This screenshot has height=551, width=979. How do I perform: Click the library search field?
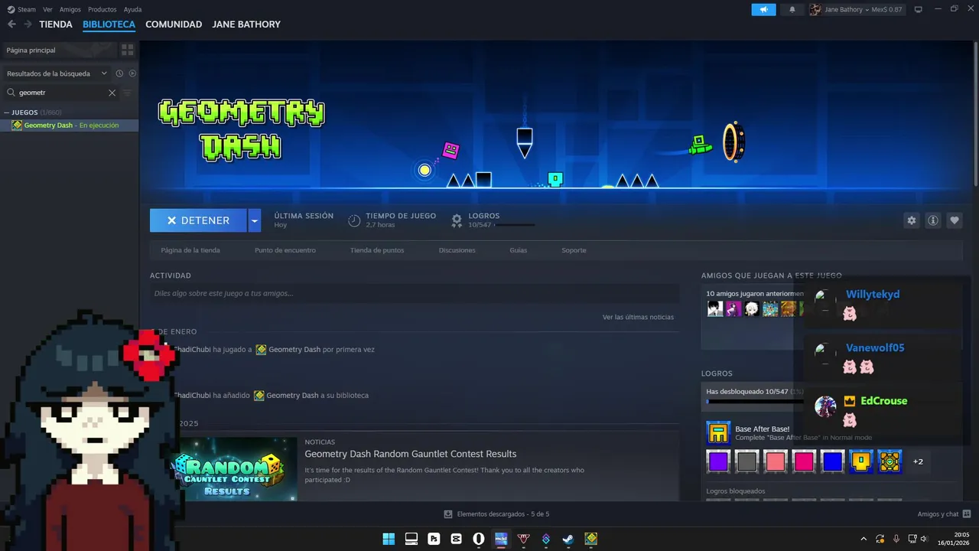61,93
